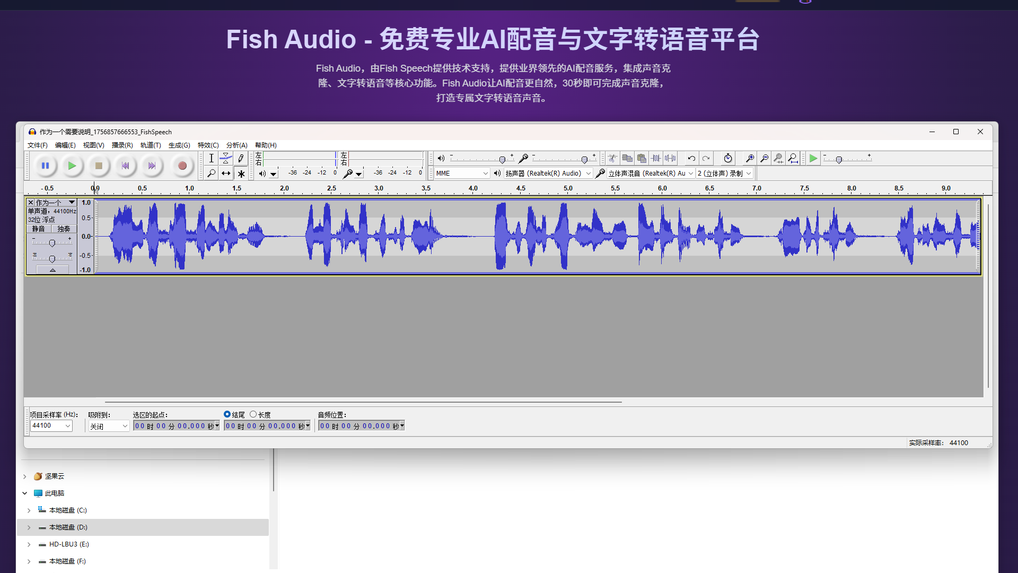This screenshot has height=573, width=1018.
Task: Mute the track with the 静音 button
Action: (38, 229)
